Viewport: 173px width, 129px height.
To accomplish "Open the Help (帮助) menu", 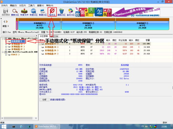I will (50, 6).
